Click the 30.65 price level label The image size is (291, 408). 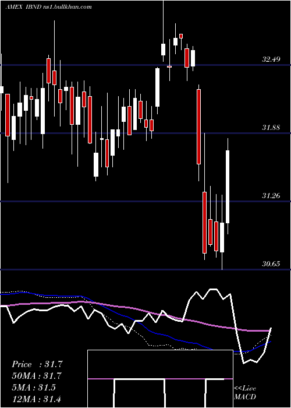tap(271, 264)
